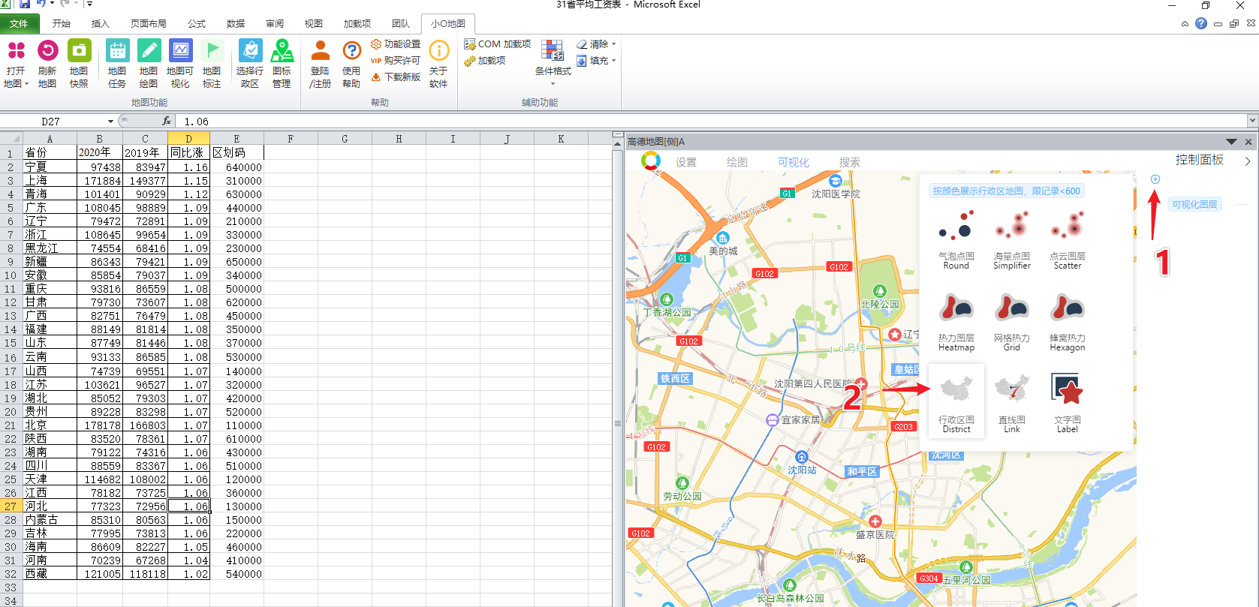Choose the 热力图层 Heatmap layer

956,322
